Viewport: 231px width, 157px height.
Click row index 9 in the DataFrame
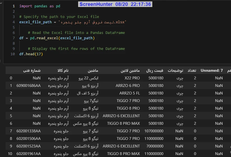tap(11, 146)
